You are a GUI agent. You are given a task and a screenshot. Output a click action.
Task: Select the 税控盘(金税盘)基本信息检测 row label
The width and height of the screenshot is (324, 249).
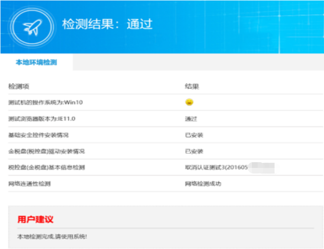point(47,167)
